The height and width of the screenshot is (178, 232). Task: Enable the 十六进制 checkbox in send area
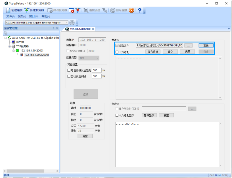point(117,52)
